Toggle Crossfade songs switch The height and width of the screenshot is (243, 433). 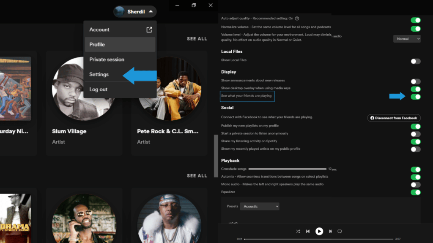click(x=416, y=170)
